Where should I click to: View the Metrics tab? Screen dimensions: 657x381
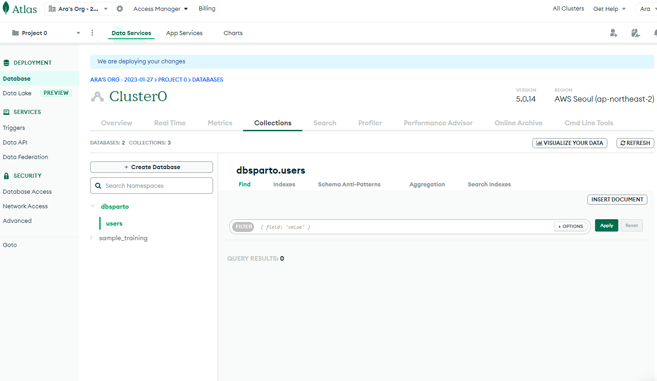coord(220,123)
